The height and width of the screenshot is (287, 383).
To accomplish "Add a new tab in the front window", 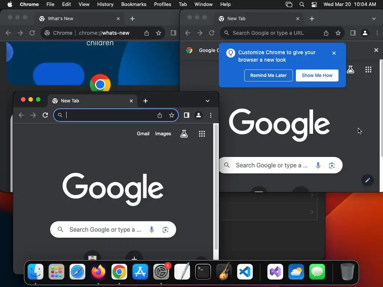I will pyautogui.click(x=145, y=101).
